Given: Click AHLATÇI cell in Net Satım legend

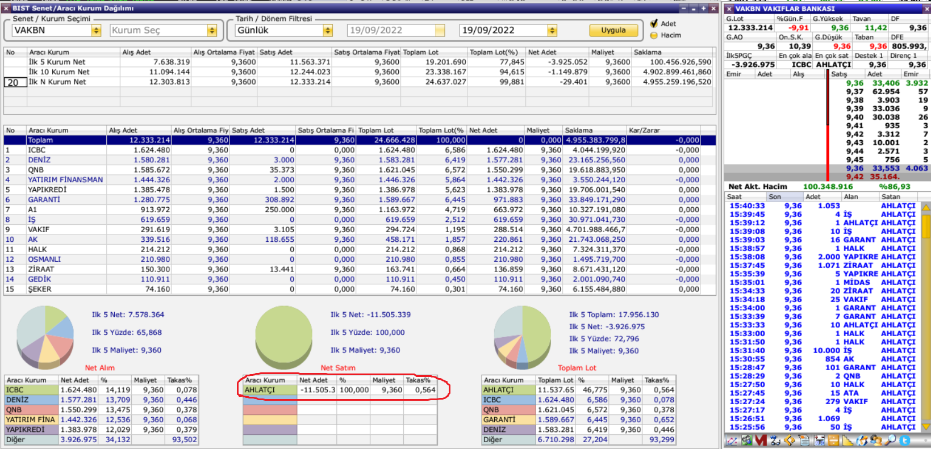Looking at the screenshot, I should pos(270,390).
